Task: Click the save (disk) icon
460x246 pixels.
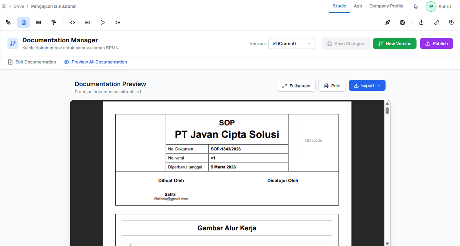Action: point(402,22)
